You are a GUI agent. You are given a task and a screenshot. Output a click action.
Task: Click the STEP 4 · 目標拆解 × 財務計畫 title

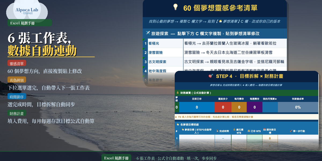pos(250,76)
